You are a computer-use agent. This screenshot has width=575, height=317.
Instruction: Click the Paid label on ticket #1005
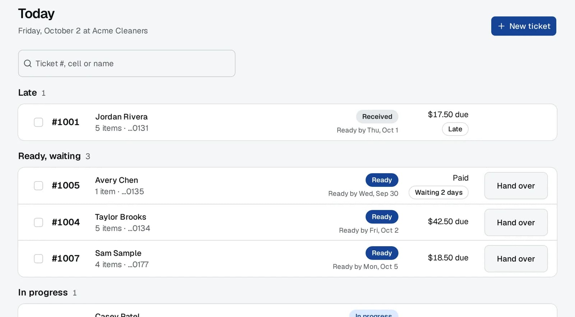(x=461, y=178)
